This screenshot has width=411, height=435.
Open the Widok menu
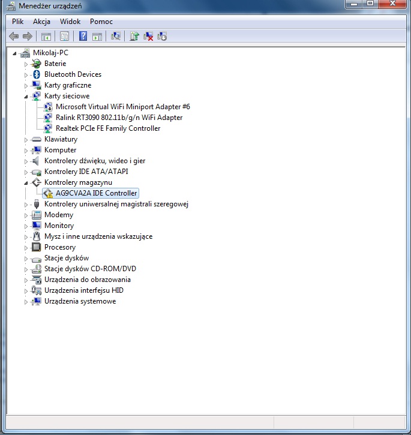70,22
